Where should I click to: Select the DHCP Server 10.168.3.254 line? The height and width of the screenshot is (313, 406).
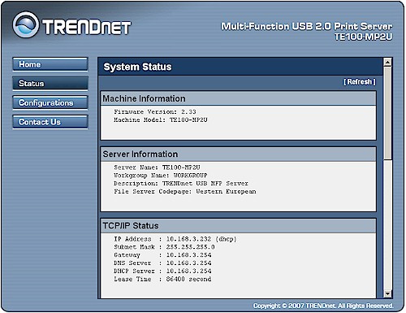click(162, 271)
